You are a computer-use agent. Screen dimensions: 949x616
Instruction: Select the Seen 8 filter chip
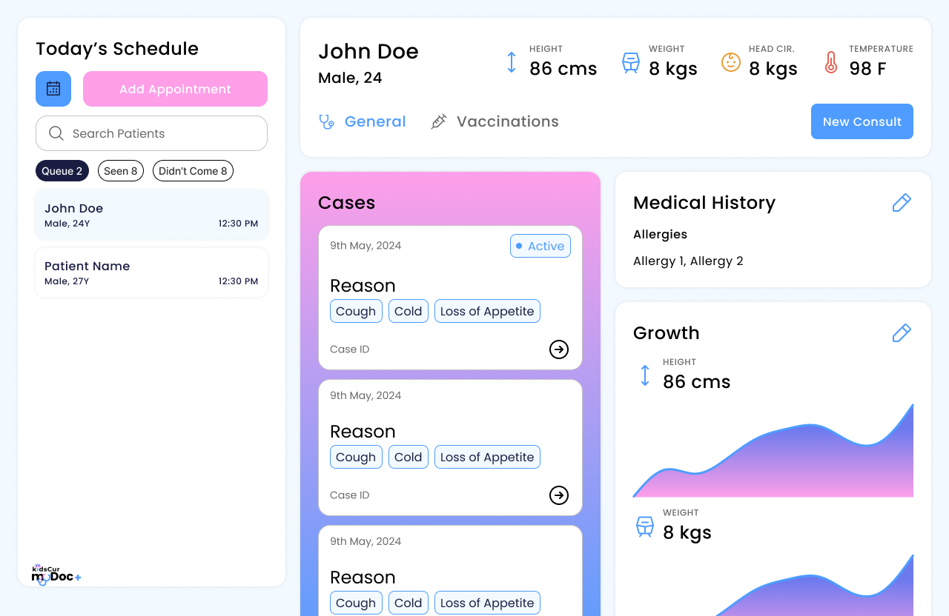click(x=121, y=171)
